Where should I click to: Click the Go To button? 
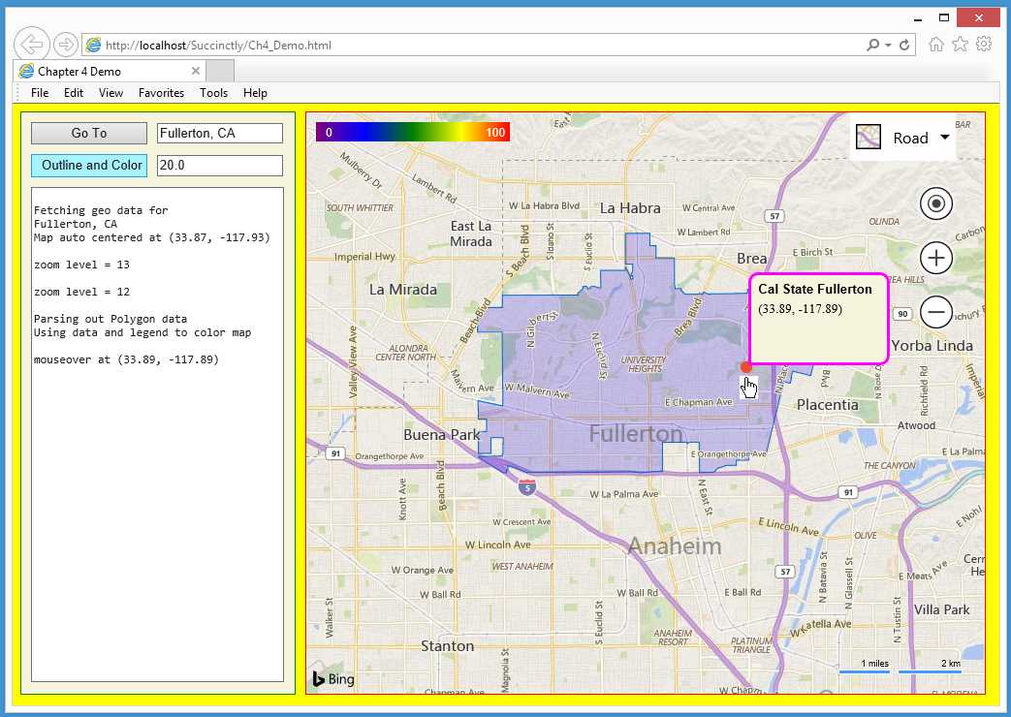[89, 133]
